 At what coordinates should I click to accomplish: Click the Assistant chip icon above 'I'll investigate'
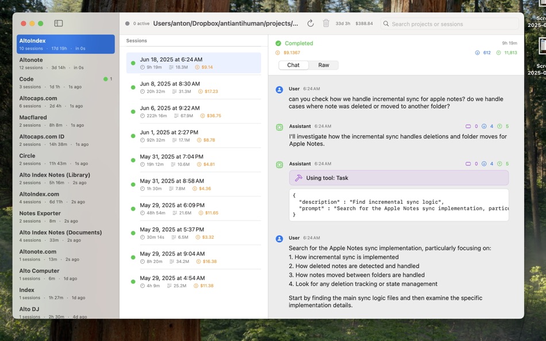[x=279, y=127]
